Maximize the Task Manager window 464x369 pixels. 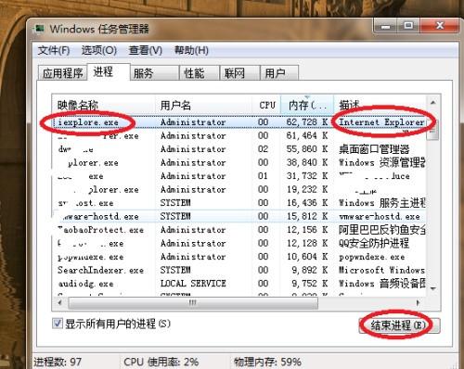click(x=408, y=26)
